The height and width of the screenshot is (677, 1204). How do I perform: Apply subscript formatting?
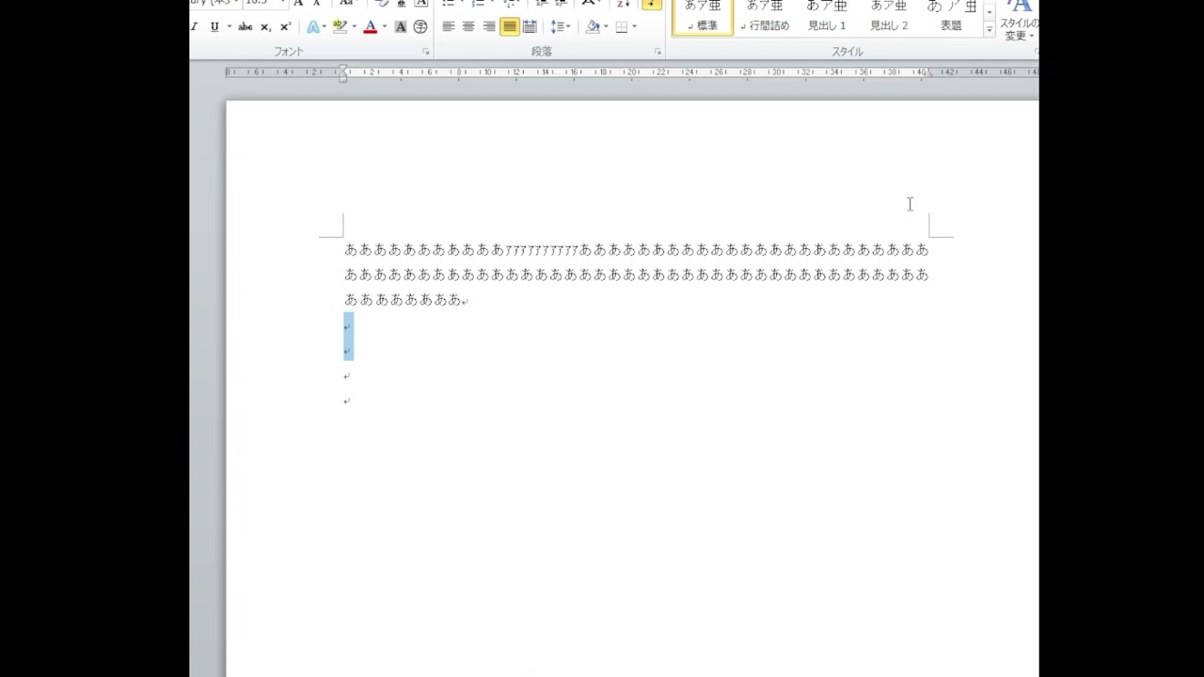point(265,27)
